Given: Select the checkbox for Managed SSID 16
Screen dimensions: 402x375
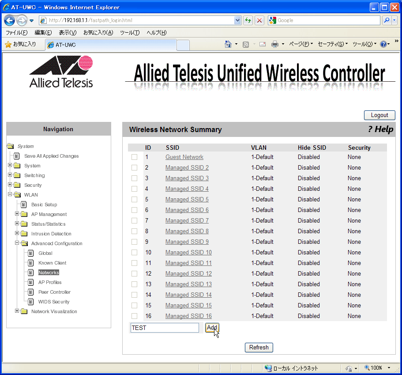Looking at the screenshot, I should coord(134,316).
